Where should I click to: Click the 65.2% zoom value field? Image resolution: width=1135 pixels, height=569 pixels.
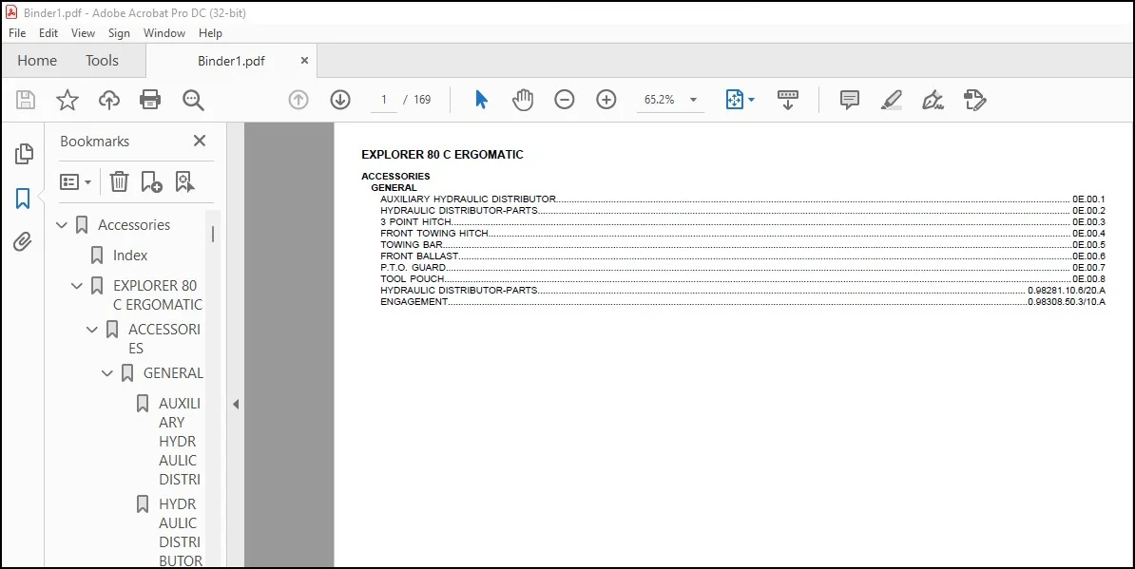[660, 100]
